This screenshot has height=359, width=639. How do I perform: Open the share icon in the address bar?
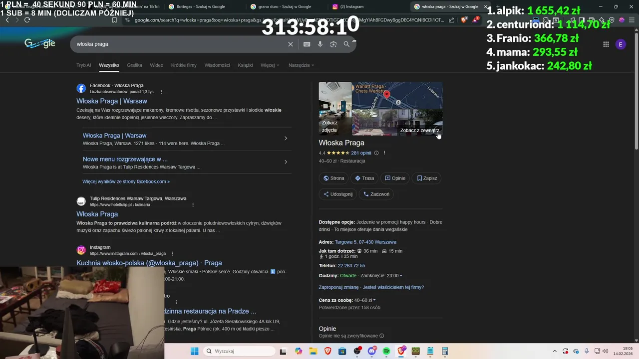coord(452,20)
